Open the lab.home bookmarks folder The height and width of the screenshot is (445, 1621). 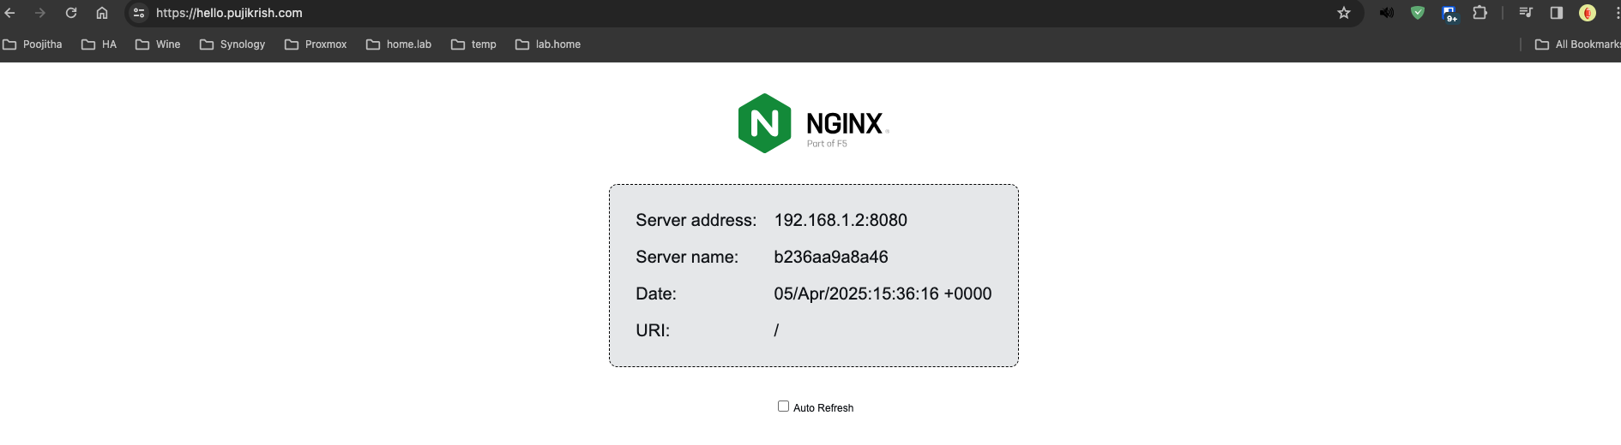548,44
